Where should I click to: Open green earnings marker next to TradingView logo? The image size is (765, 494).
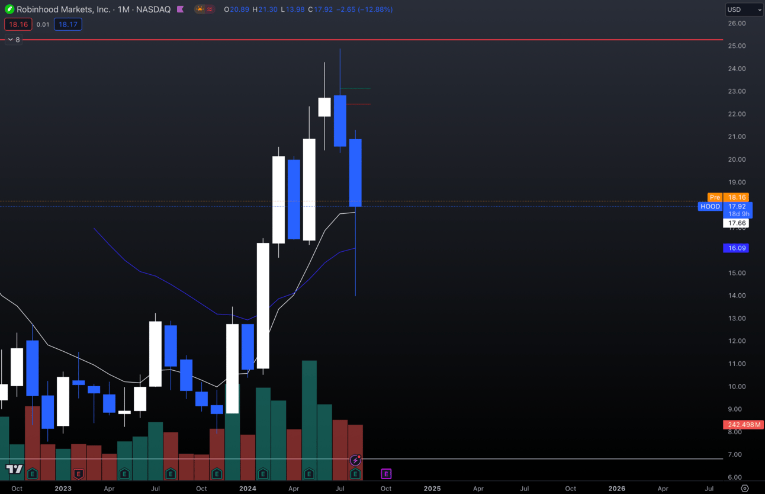tap(32, 474)
